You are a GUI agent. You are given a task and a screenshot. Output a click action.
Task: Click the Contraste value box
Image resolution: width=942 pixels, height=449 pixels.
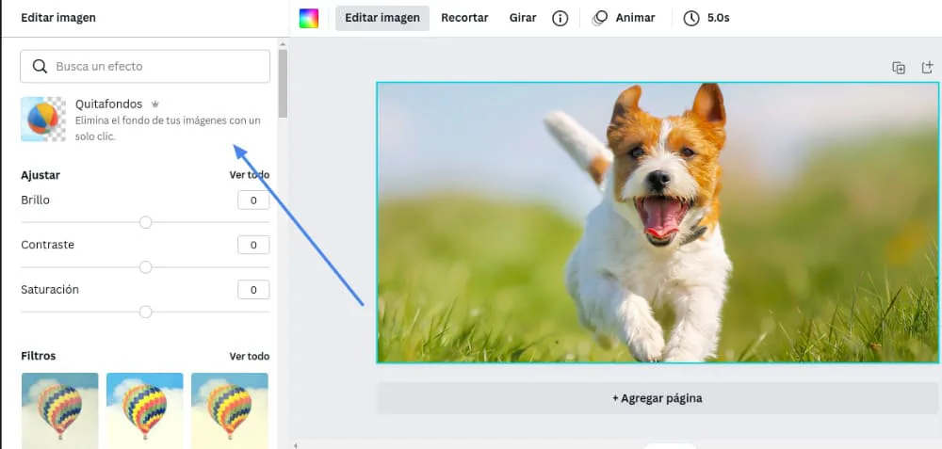point(253,245)
